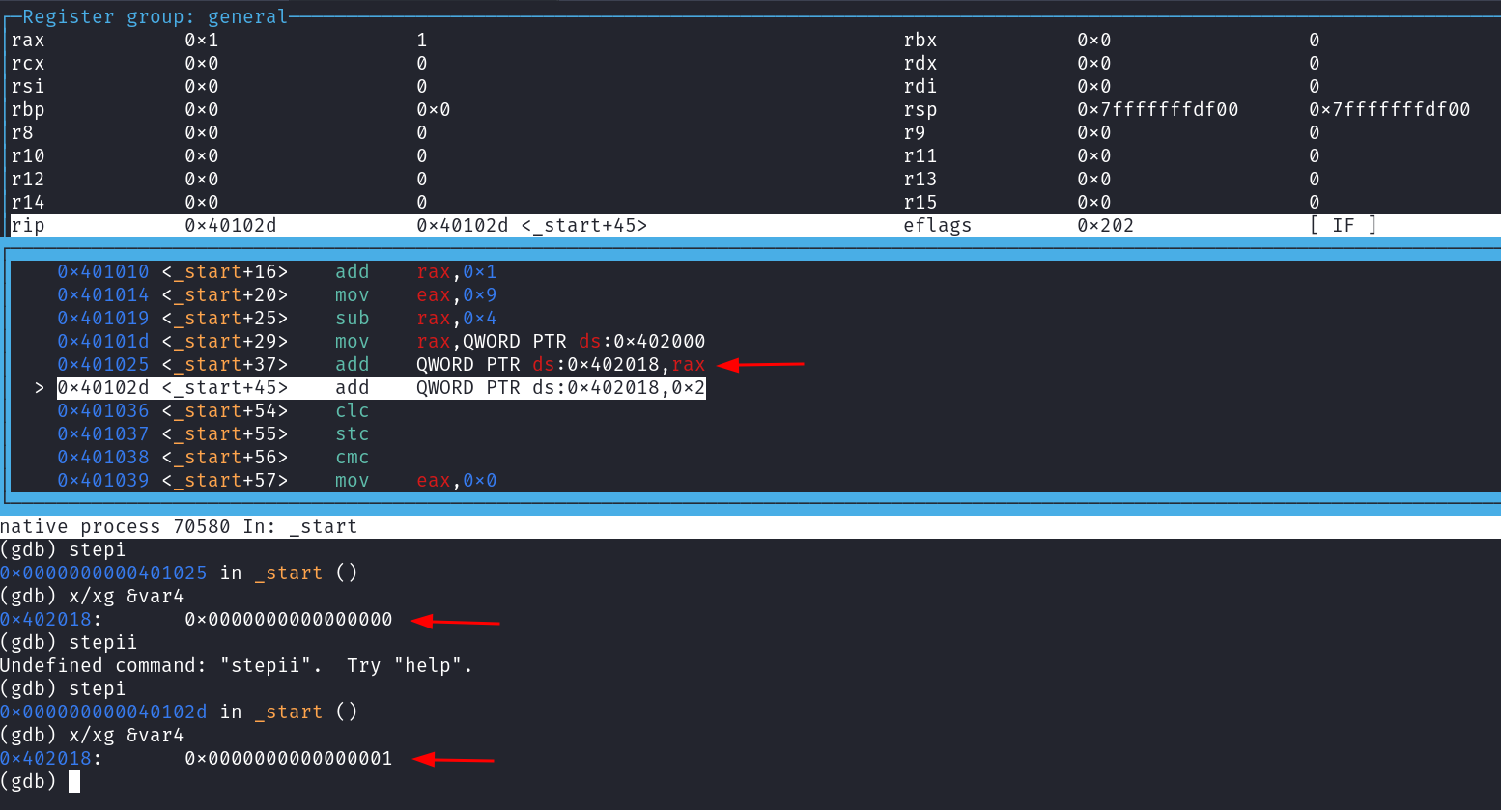Click the clc instruction at 0x401036
Screen dimensions: 1501x810
click(352, 411)
